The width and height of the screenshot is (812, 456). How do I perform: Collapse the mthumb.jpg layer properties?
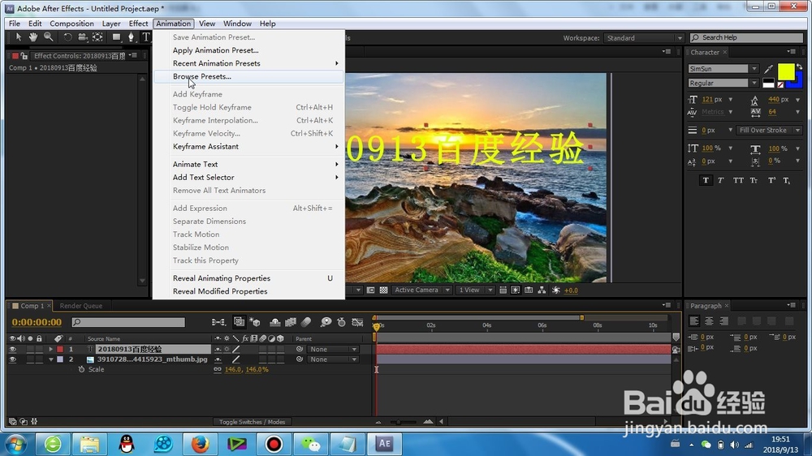[x=50, y=359]
